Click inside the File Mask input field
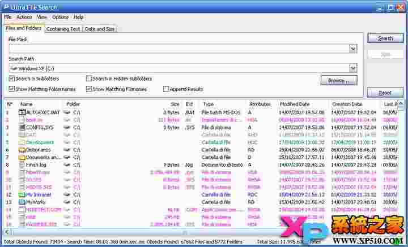The width and height of the screenshot is (408, 247). pyautogui.click(x=179, y=49)
